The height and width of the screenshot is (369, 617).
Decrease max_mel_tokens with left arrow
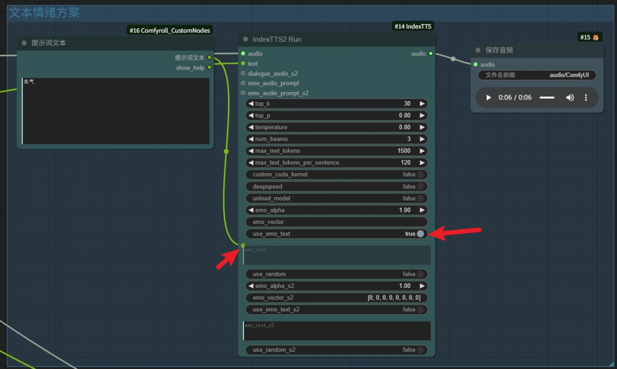251,151
